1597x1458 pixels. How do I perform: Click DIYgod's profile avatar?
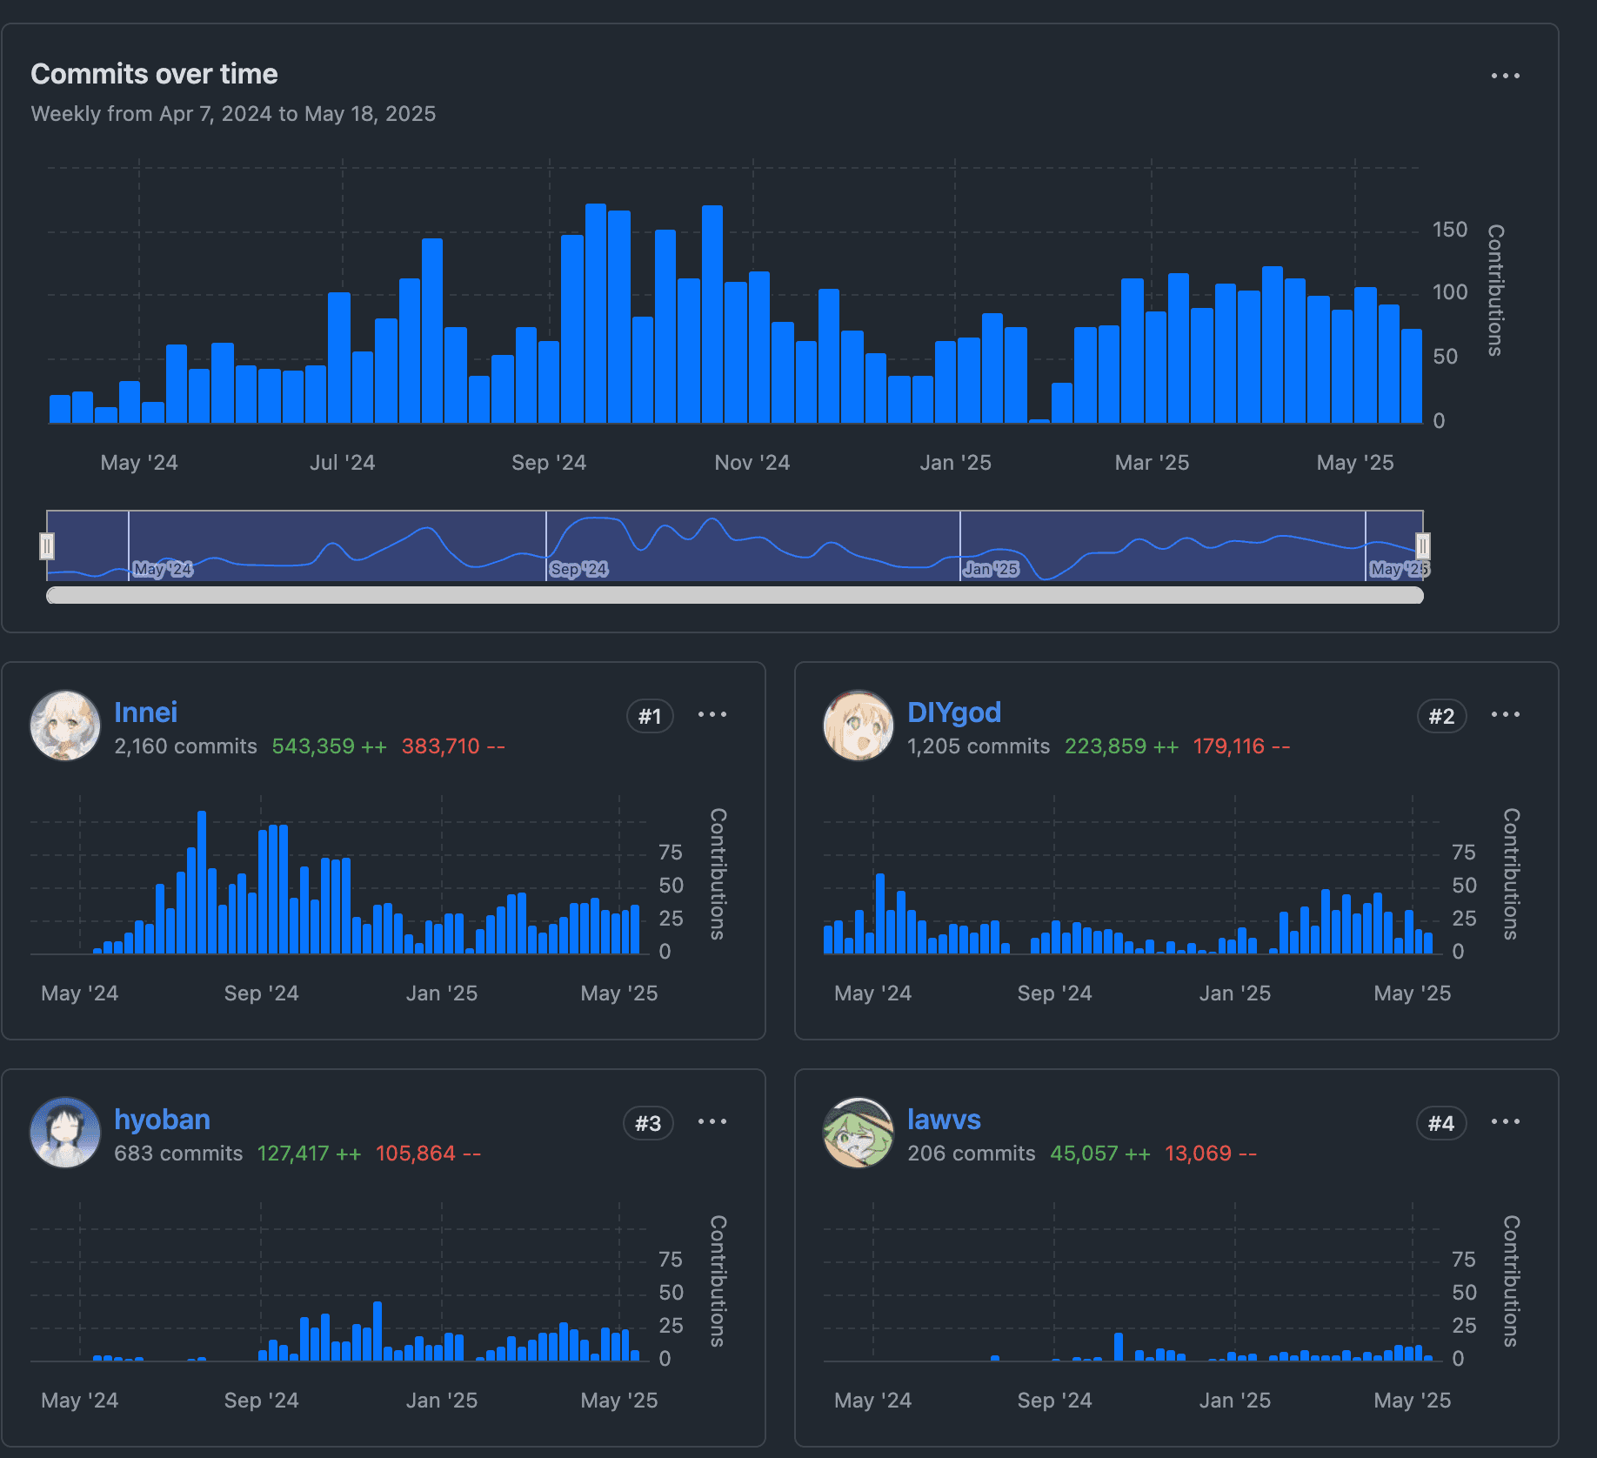(x=858, y=726)
